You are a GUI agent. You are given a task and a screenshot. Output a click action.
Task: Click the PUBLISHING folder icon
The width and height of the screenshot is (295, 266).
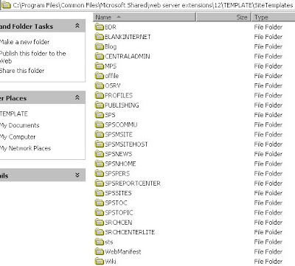(x=100, y=105)
